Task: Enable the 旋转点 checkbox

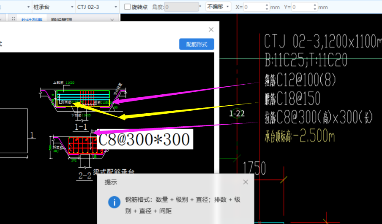Action: (x=127, y=7)
